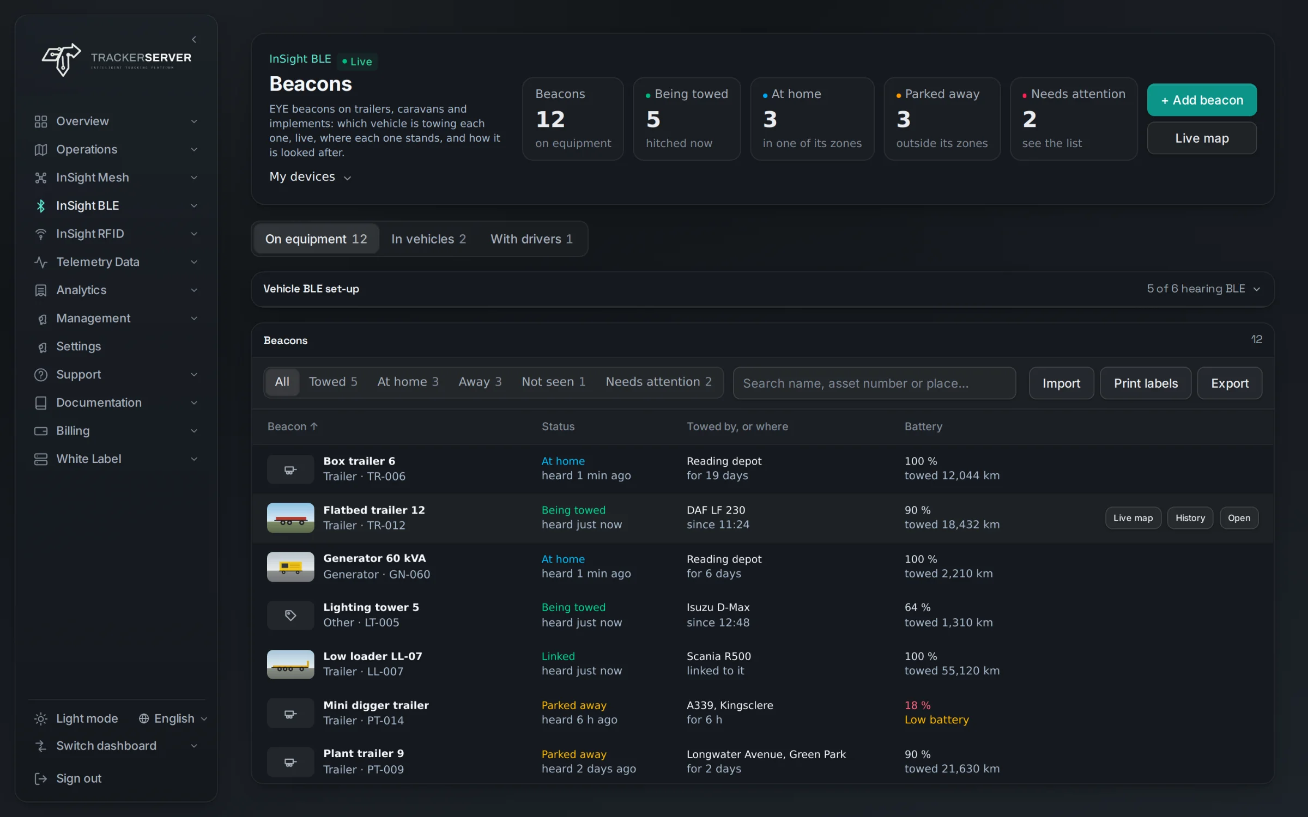Image resolution: width=1308 pixels, height=817 pixels.
Task: Filter beacons by Not seen
Action: pos(553,382)
